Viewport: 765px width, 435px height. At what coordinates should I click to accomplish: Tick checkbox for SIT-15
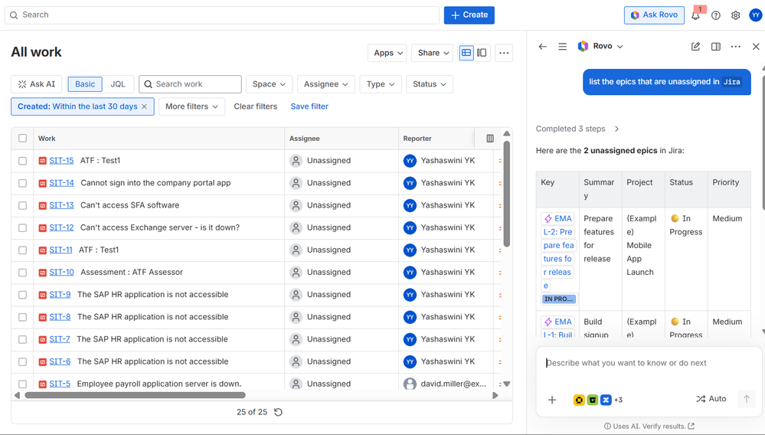click(x=22, y=160)
